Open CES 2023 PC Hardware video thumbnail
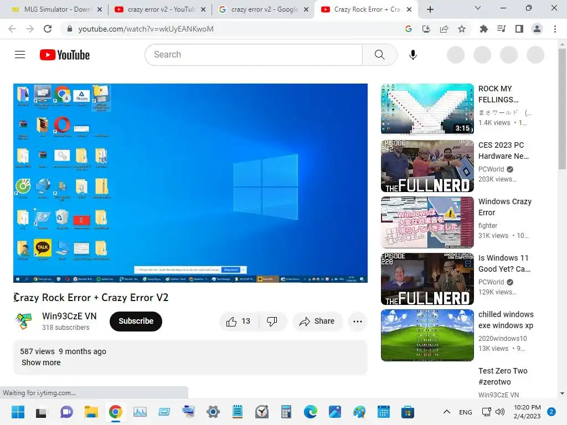This screenshot has height=425, width=567. 427,166
